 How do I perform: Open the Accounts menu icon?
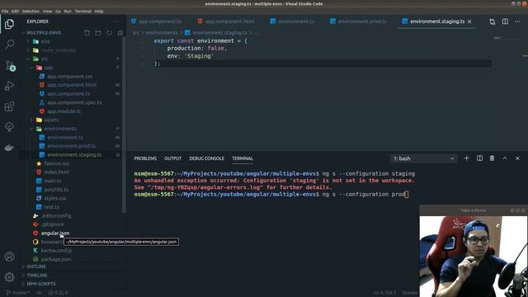click(x=9, y=257)
